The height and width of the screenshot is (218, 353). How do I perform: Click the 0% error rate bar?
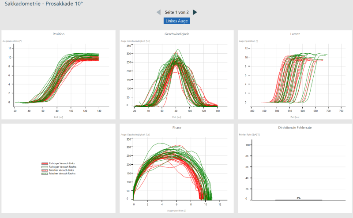click(298, 199)
